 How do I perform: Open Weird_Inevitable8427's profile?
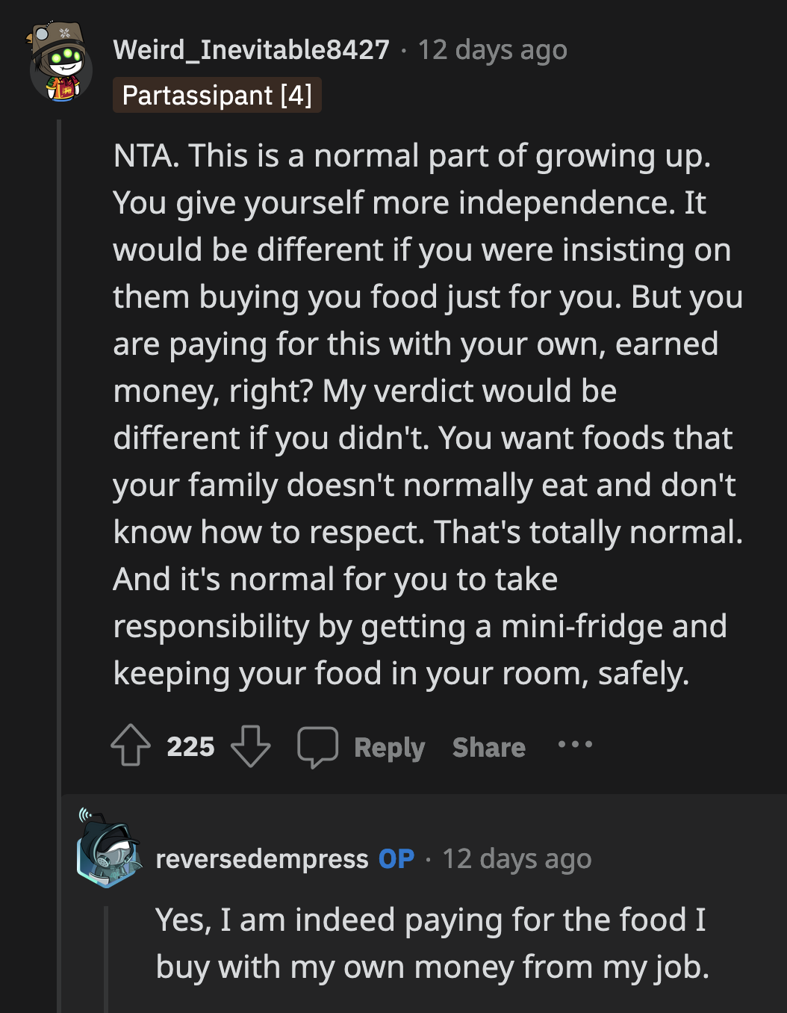click(251, 49)
